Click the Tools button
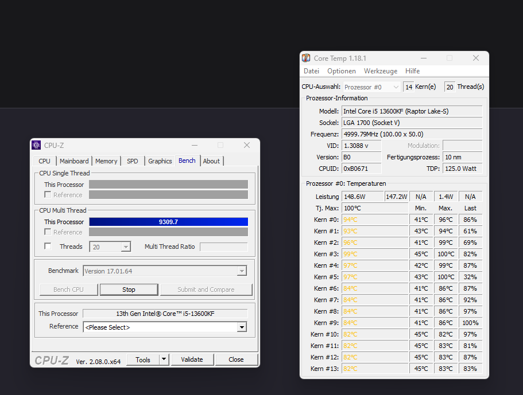The width and height of the screenshot is (523, 395). (x=143, y=359)
